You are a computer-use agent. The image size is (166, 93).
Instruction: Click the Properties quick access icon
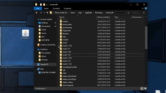(41, 5)
